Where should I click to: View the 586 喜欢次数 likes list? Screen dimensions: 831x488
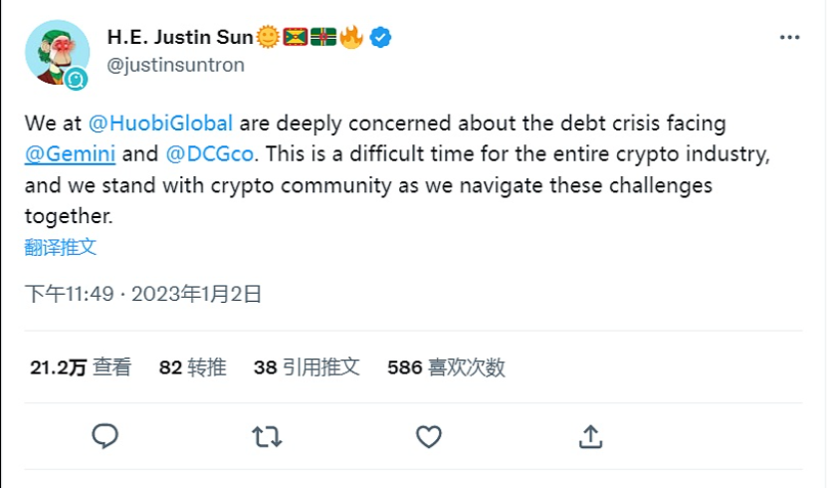tap(446, 367)
